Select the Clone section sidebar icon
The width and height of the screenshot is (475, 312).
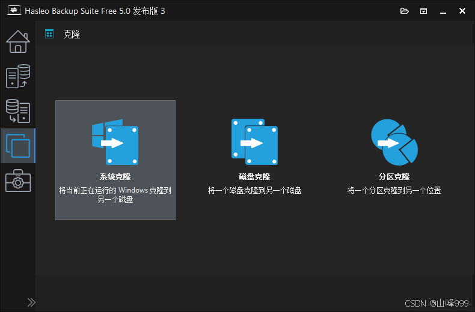tap(18, 146)
